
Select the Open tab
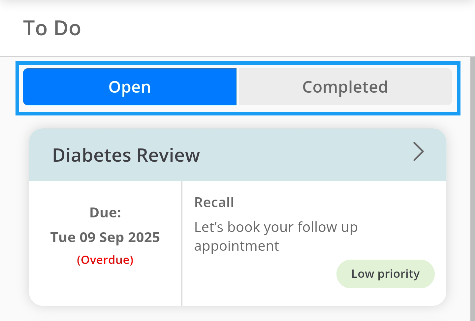(130, 87)
